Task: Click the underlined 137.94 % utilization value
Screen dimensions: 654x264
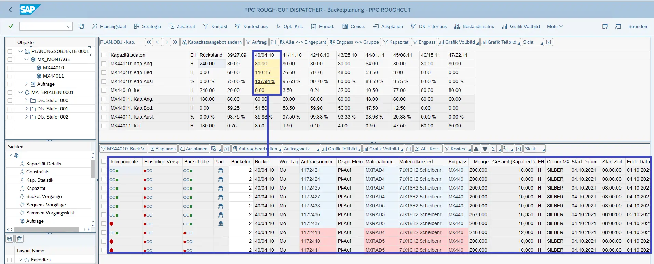Action: pyautogui.click(x=265, y=81)
